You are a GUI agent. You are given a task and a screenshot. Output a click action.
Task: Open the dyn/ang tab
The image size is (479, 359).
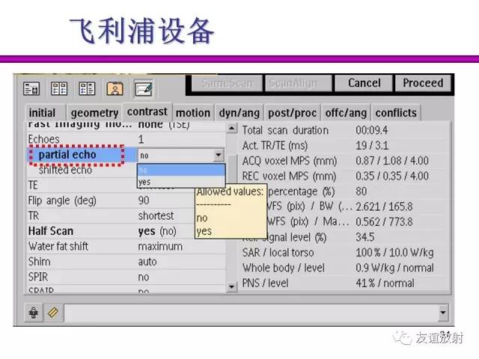click(x=239, y=113)
